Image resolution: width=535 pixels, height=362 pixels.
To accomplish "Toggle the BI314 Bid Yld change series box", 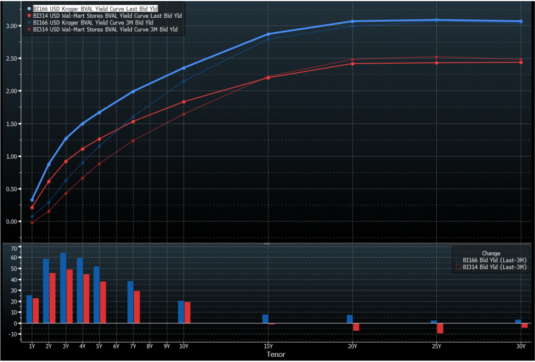I will pyautogui.click(x=459, y=267).
